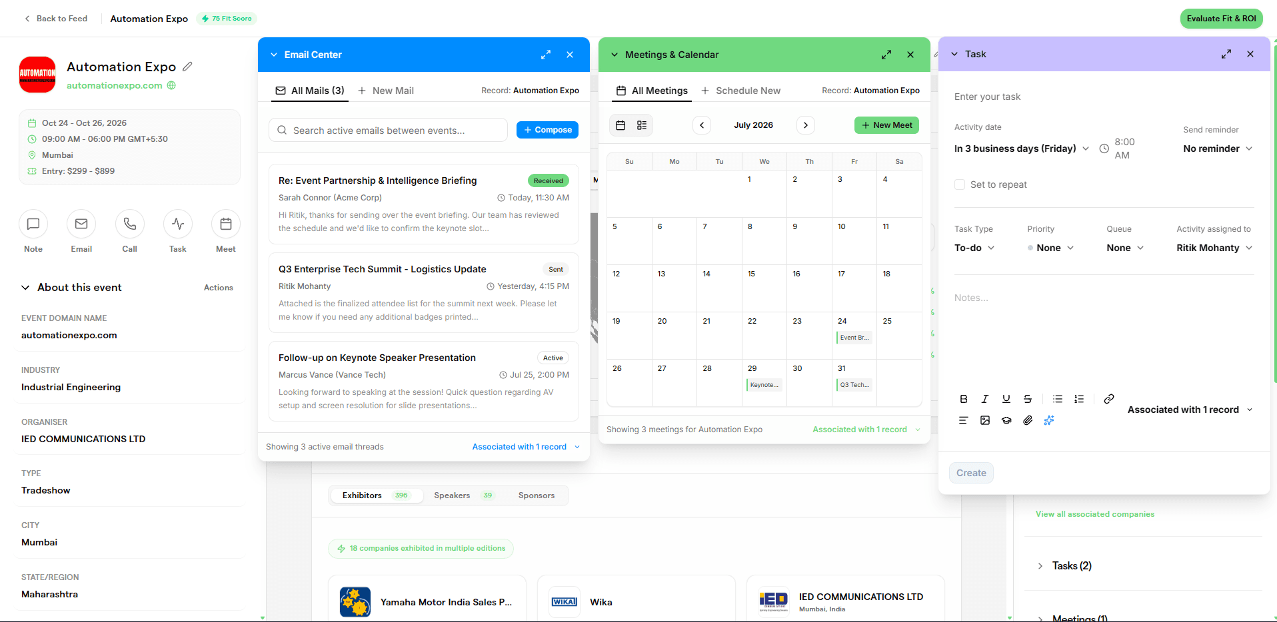Click the search active emails field
This screenshot has width=1277, height=622.
389,131
